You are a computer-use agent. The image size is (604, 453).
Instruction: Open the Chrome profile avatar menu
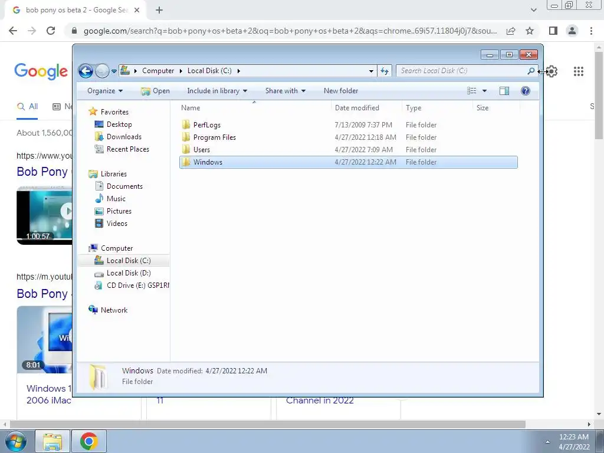572,31
